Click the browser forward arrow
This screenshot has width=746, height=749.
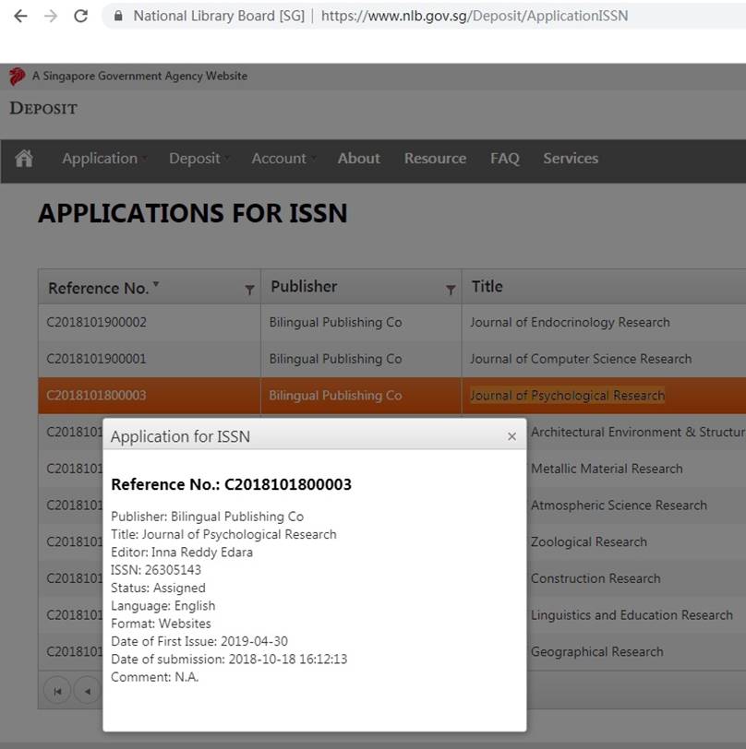[51, 17]
